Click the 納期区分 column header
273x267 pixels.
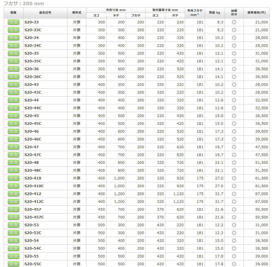click(x=234, y=13)
